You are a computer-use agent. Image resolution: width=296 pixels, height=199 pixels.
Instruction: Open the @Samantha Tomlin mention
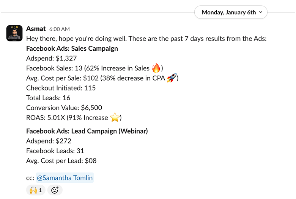[65, 178]
